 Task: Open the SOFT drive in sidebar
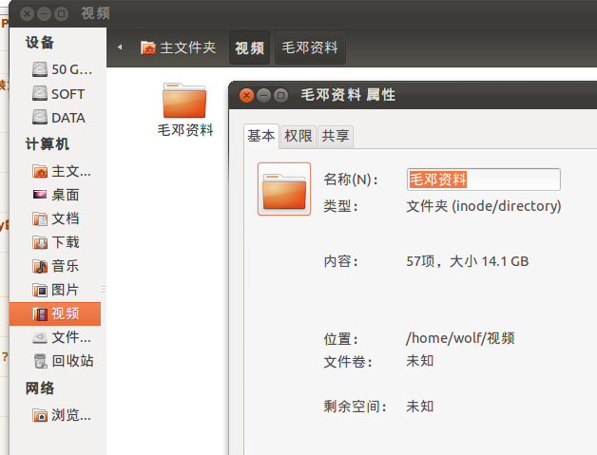click(57, 94)
